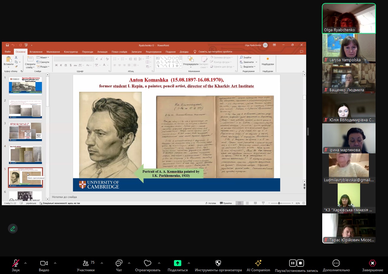
Task: Click the Знайти find button
Action: click(x=246, y=58)
